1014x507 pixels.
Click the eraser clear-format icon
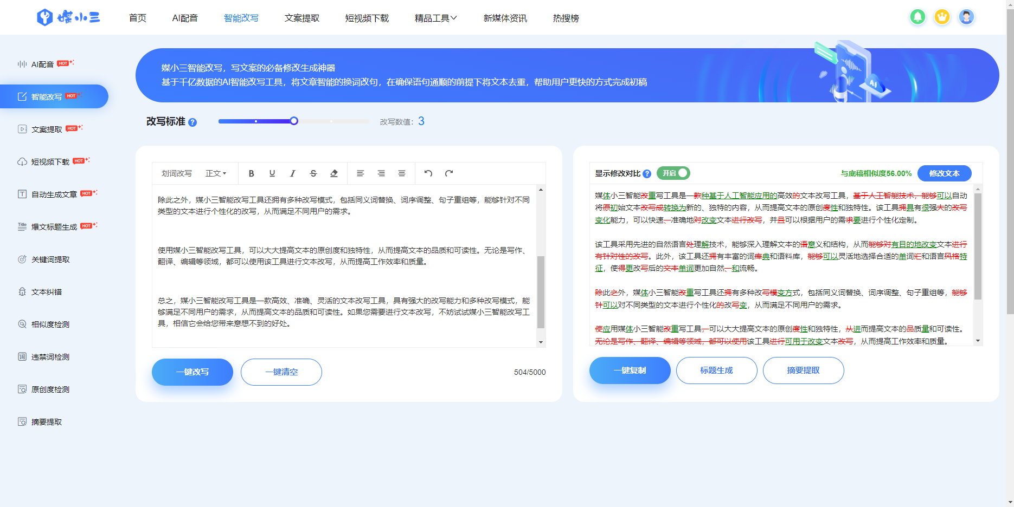coord(334,173)
